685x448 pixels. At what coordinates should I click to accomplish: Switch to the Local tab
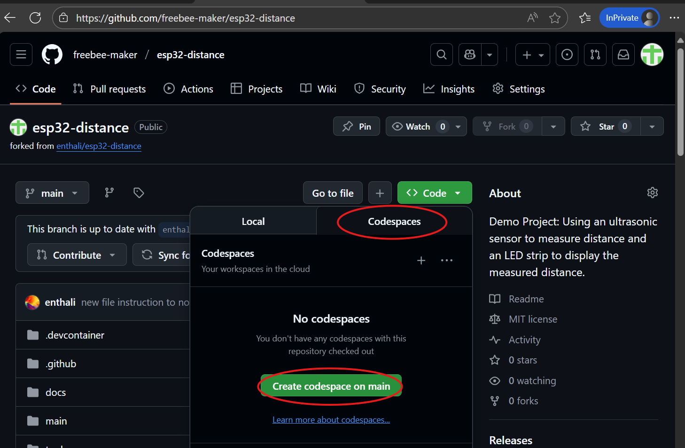253,221
